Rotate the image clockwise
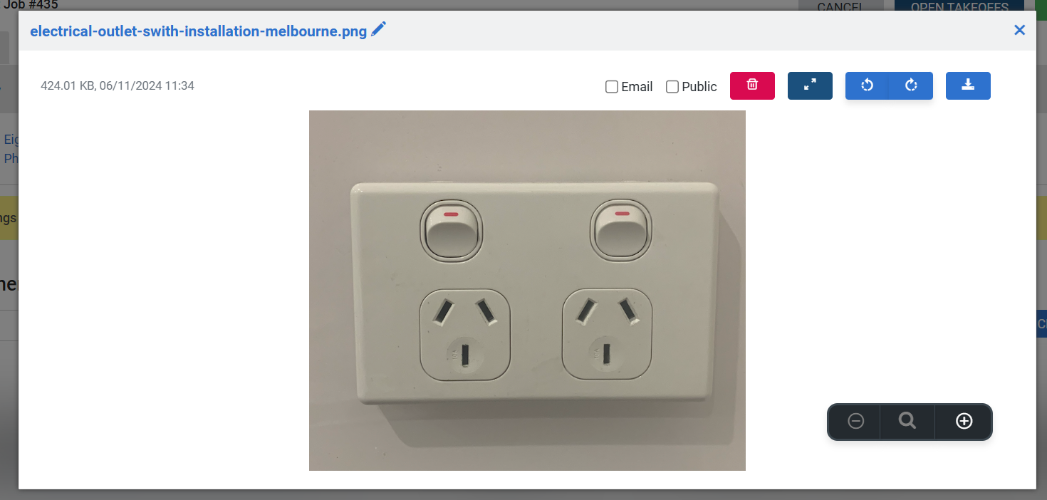Viewport: 1047px width, 500px height. point(911,85)
